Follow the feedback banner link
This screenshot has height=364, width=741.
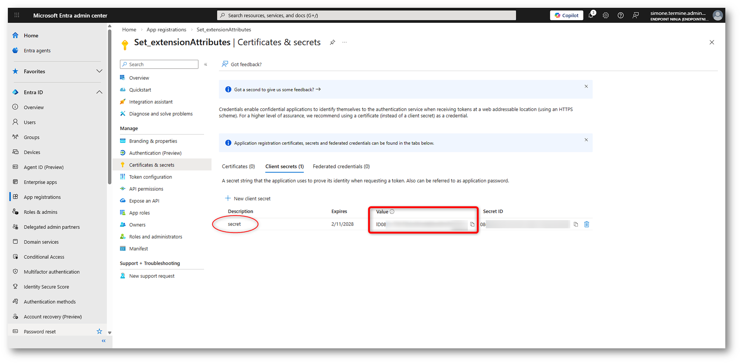(x=277, y=90)
